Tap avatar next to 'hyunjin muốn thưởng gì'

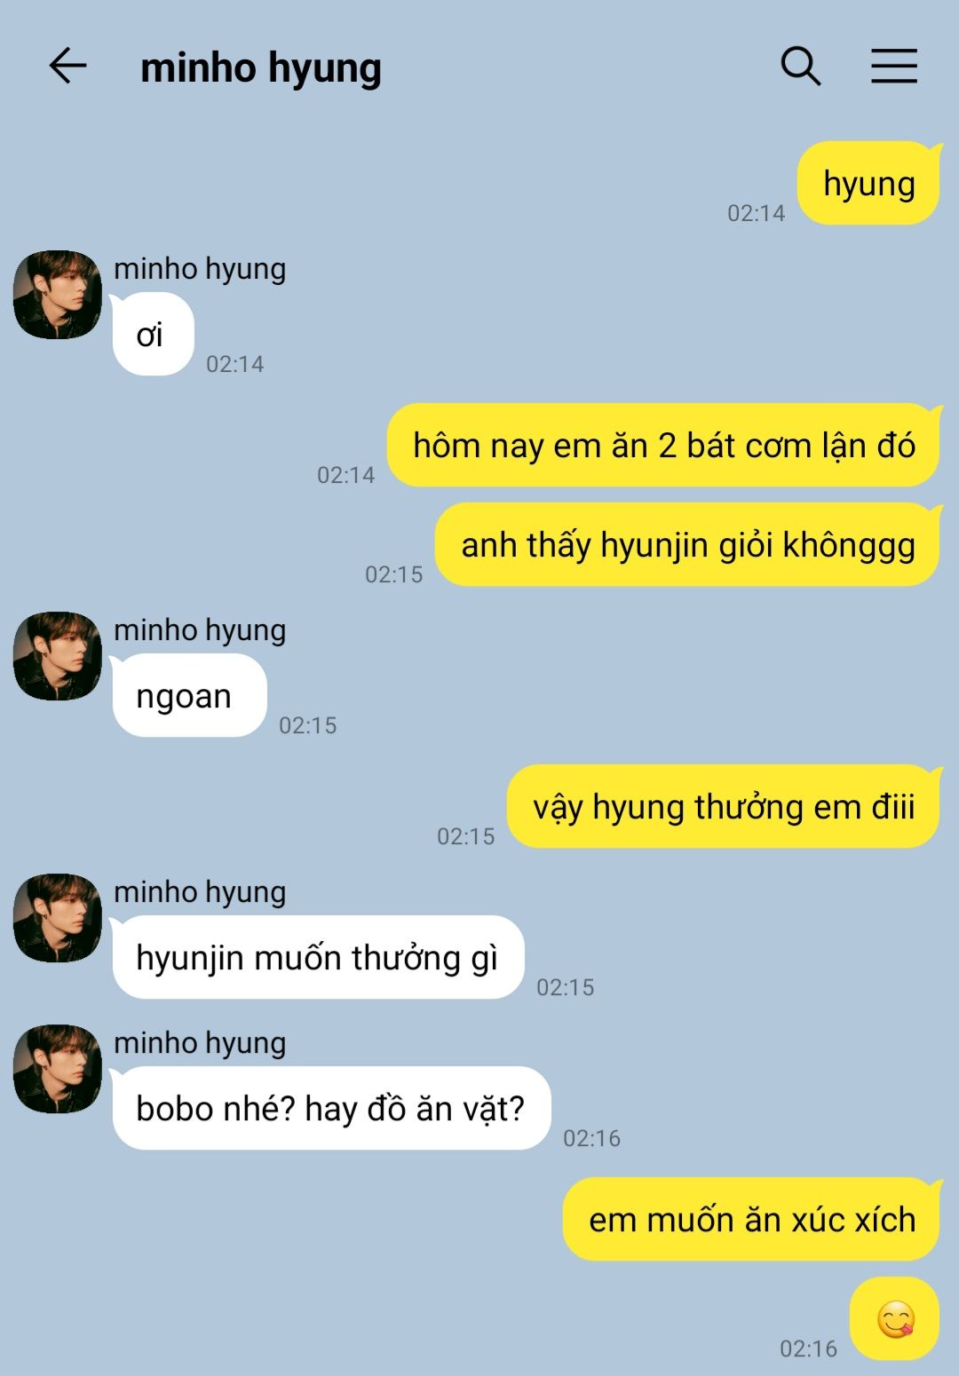tap(58, 918)
